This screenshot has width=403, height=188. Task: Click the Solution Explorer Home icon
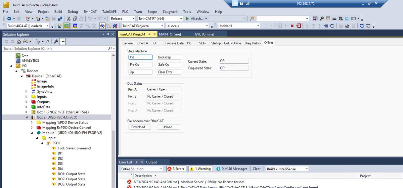pos(19,42)
